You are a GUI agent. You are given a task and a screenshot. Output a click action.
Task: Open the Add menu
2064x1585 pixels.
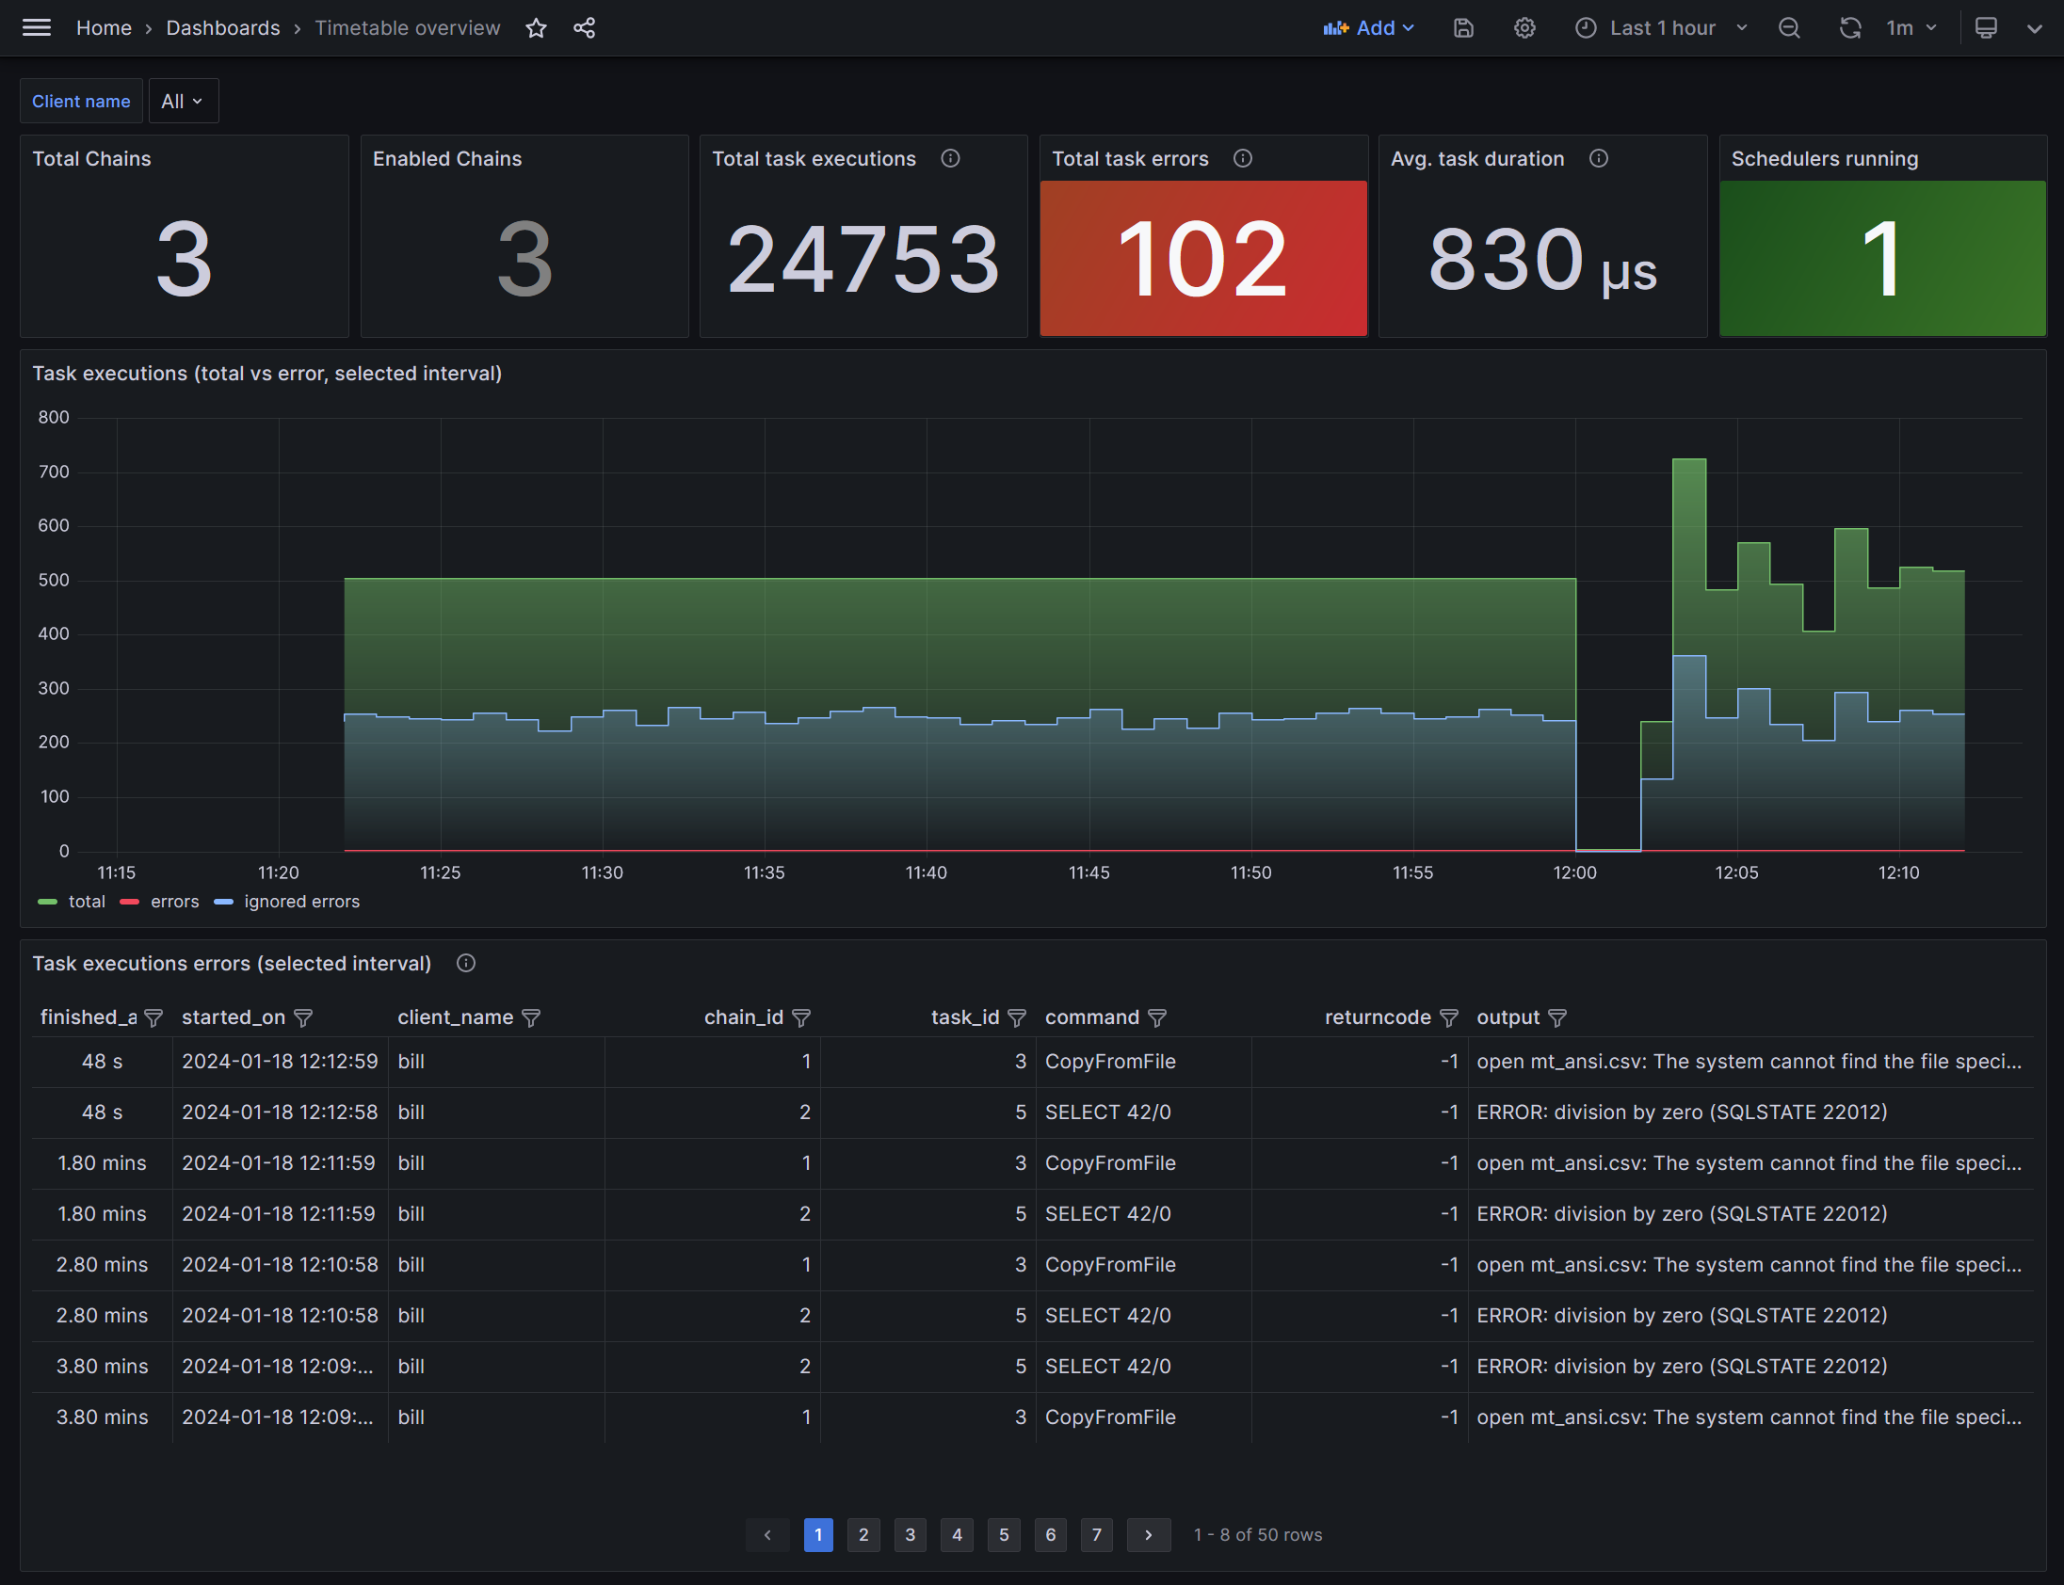(x=1368, y=27)
